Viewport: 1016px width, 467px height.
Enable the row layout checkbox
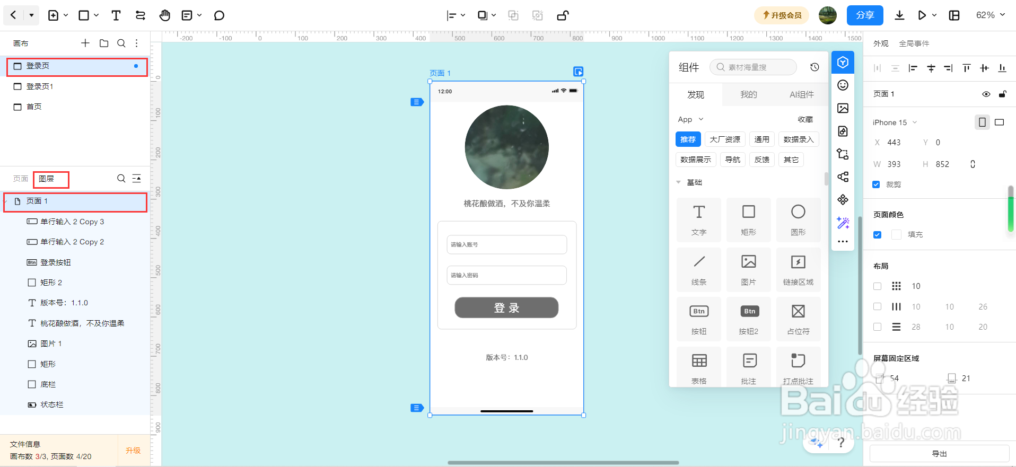click(877, 327)
